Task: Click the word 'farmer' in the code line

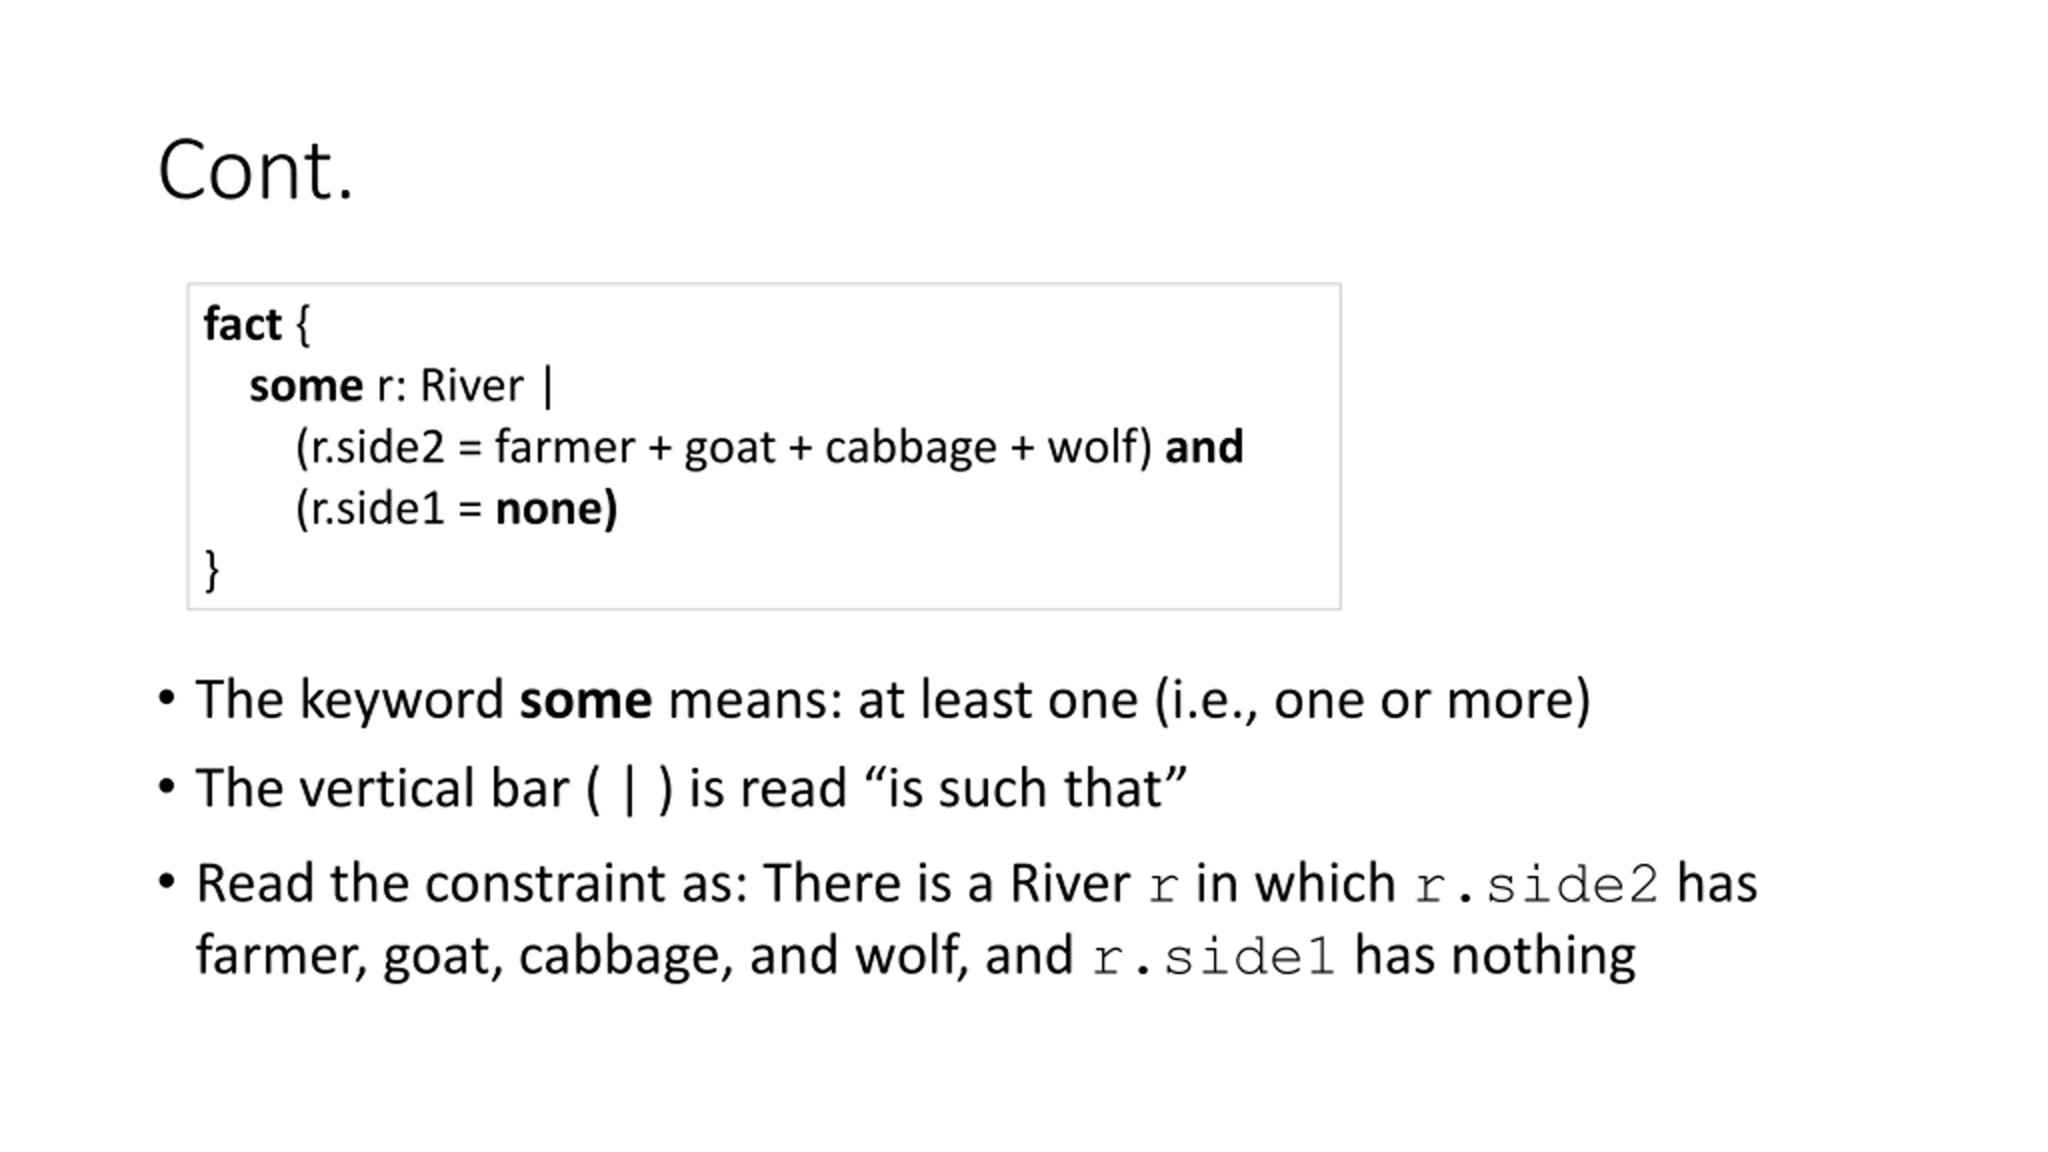Action: [x=565, y=446]
